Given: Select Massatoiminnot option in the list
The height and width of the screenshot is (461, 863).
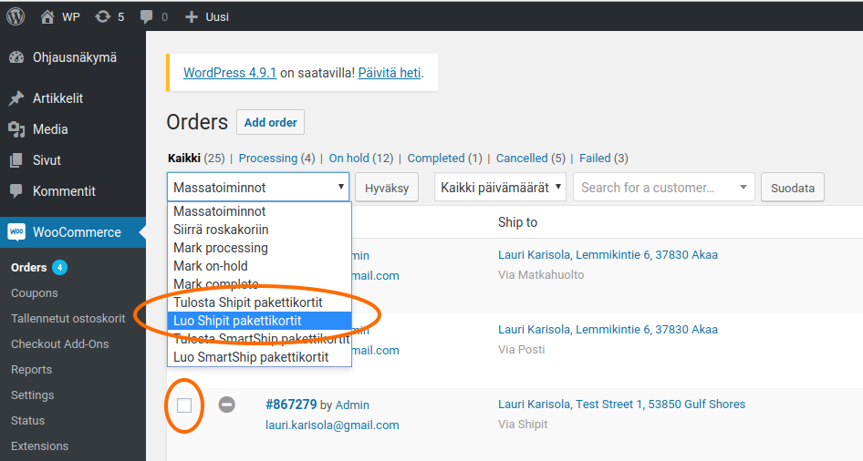Looking at the screenshot, I should click(x=259, y=211).
